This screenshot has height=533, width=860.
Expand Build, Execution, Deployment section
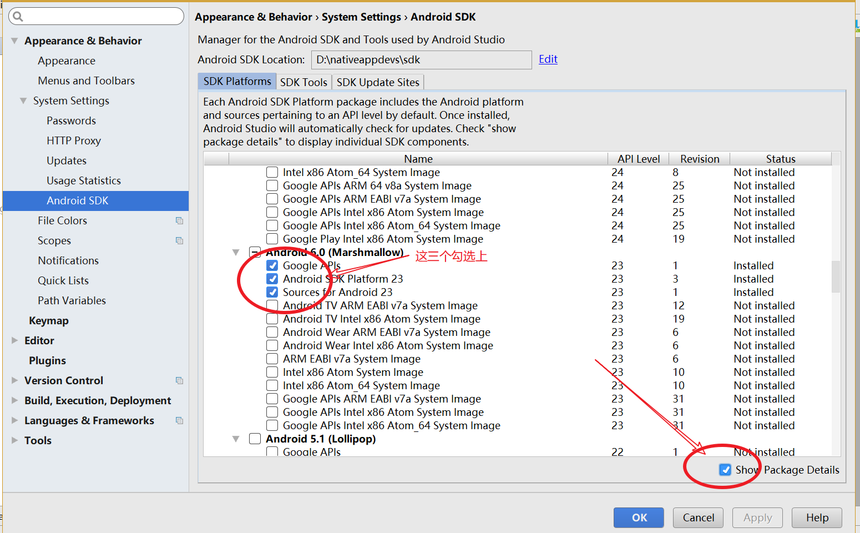coord(14,400)
